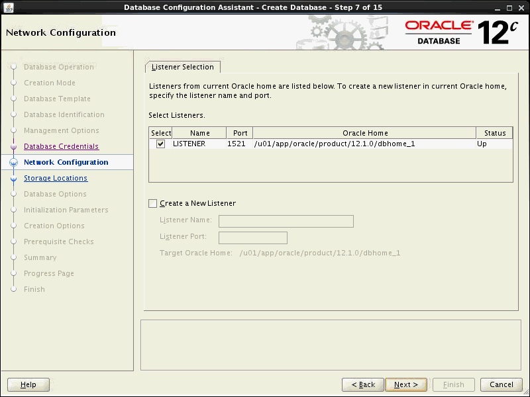Image resolution: width=530 pixels, height=397 pixels.
Task: Open Help for this step
Action: tap(28, 384)
